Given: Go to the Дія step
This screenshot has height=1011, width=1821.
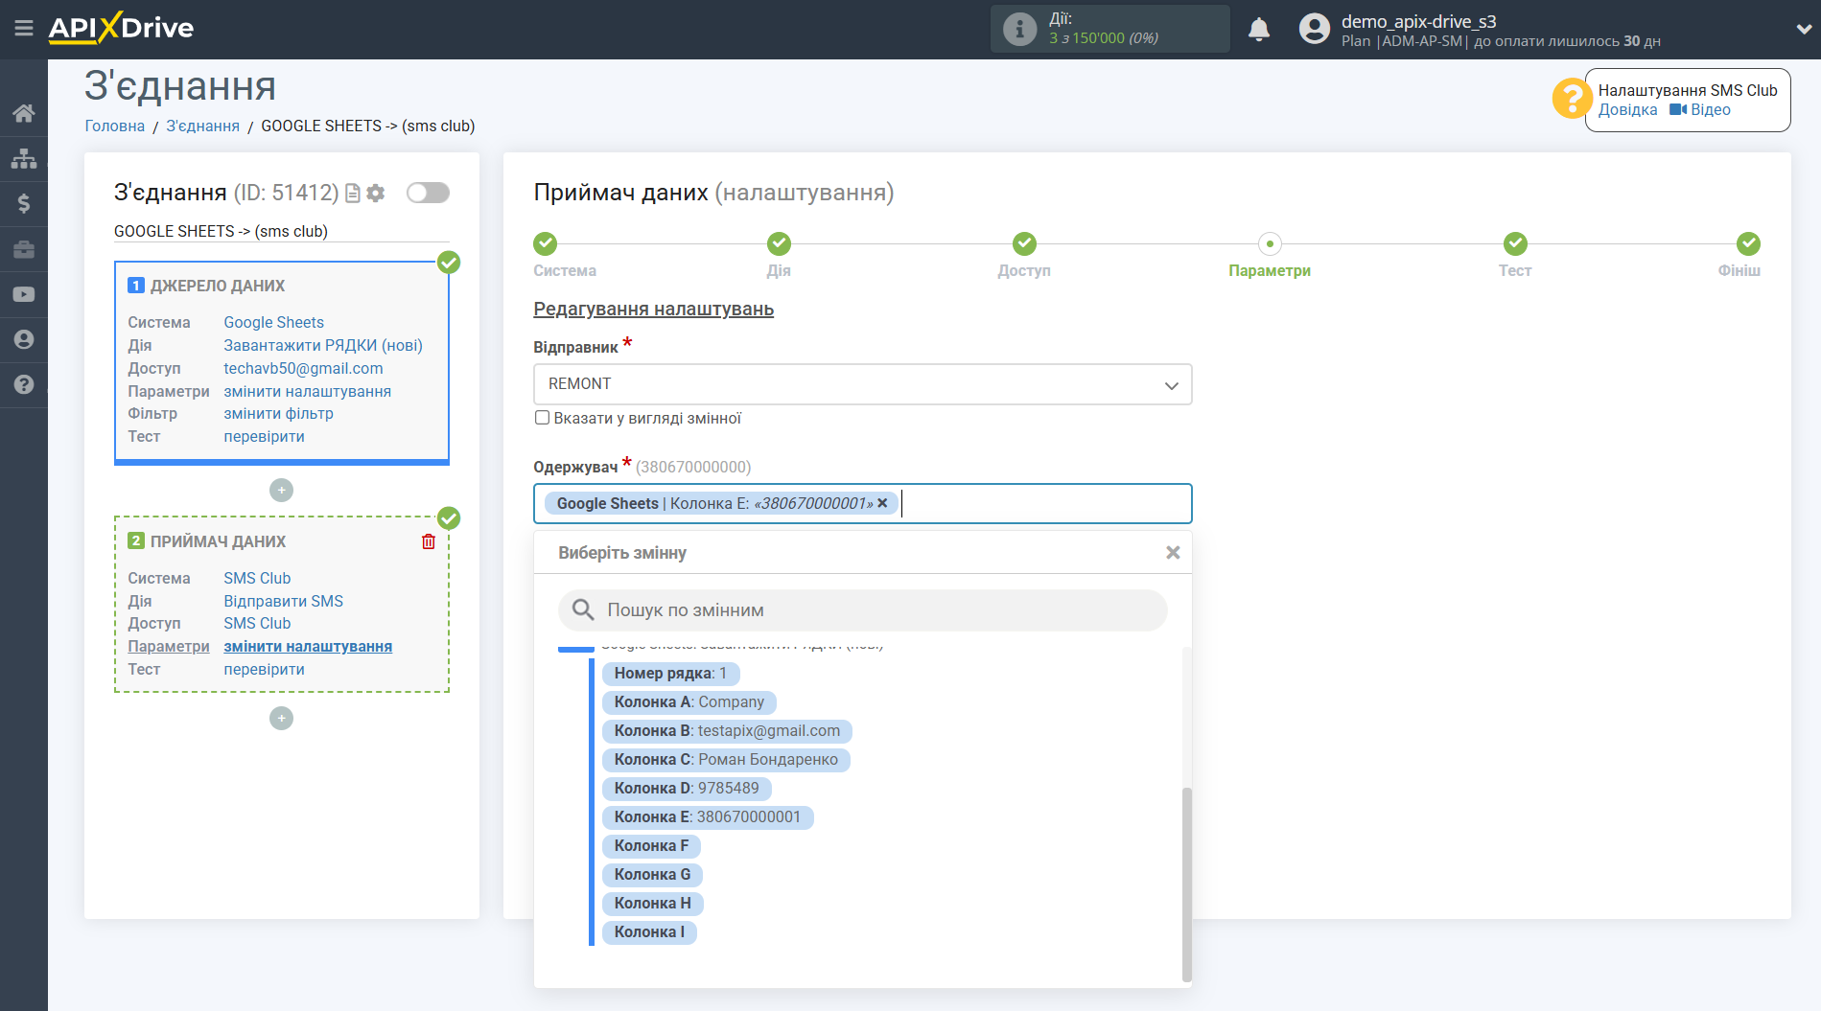Looking at the screenshot, I should 779,243.
